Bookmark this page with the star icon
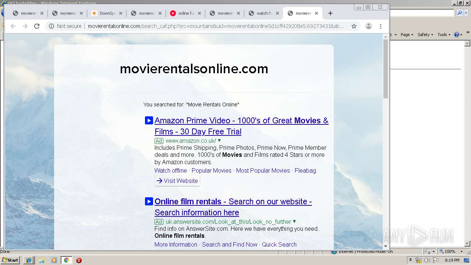 click(x=354, y=26)
